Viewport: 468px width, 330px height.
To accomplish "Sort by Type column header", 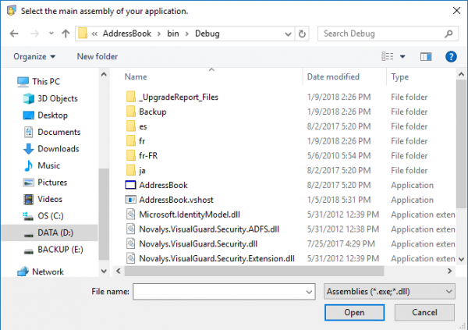I will pyautogui.click(x=400, y=77).
